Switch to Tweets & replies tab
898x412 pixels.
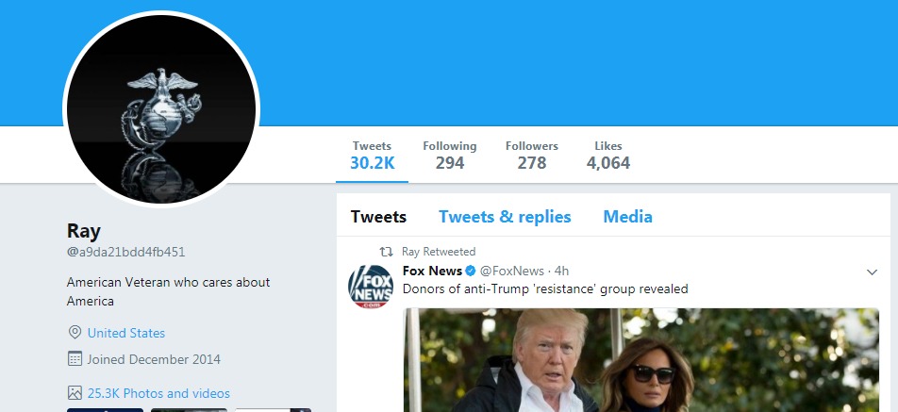pos(505,217)
